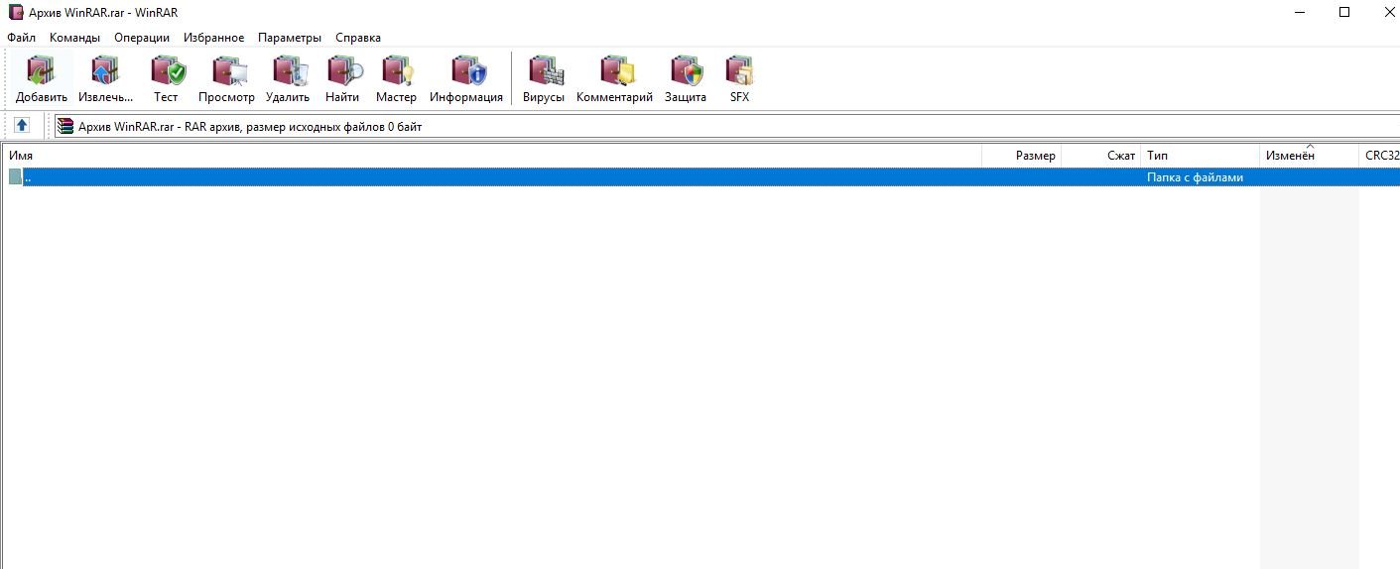Sort by the CRC32 column header
The image size is (1400, 569).
(x=1379, y=156)
